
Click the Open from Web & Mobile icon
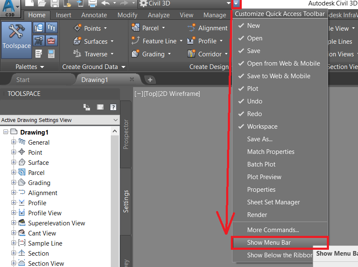click(x=67, y=3)
